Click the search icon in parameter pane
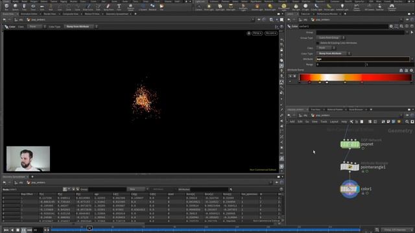 (x=401, y=27)
